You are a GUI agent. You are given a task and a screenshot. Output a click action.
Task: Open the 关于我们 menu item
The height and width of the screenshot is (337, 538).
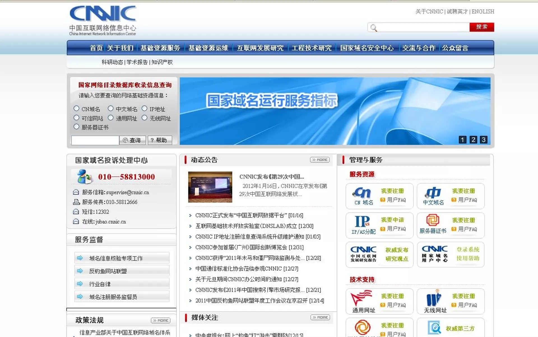coord(120,48)
